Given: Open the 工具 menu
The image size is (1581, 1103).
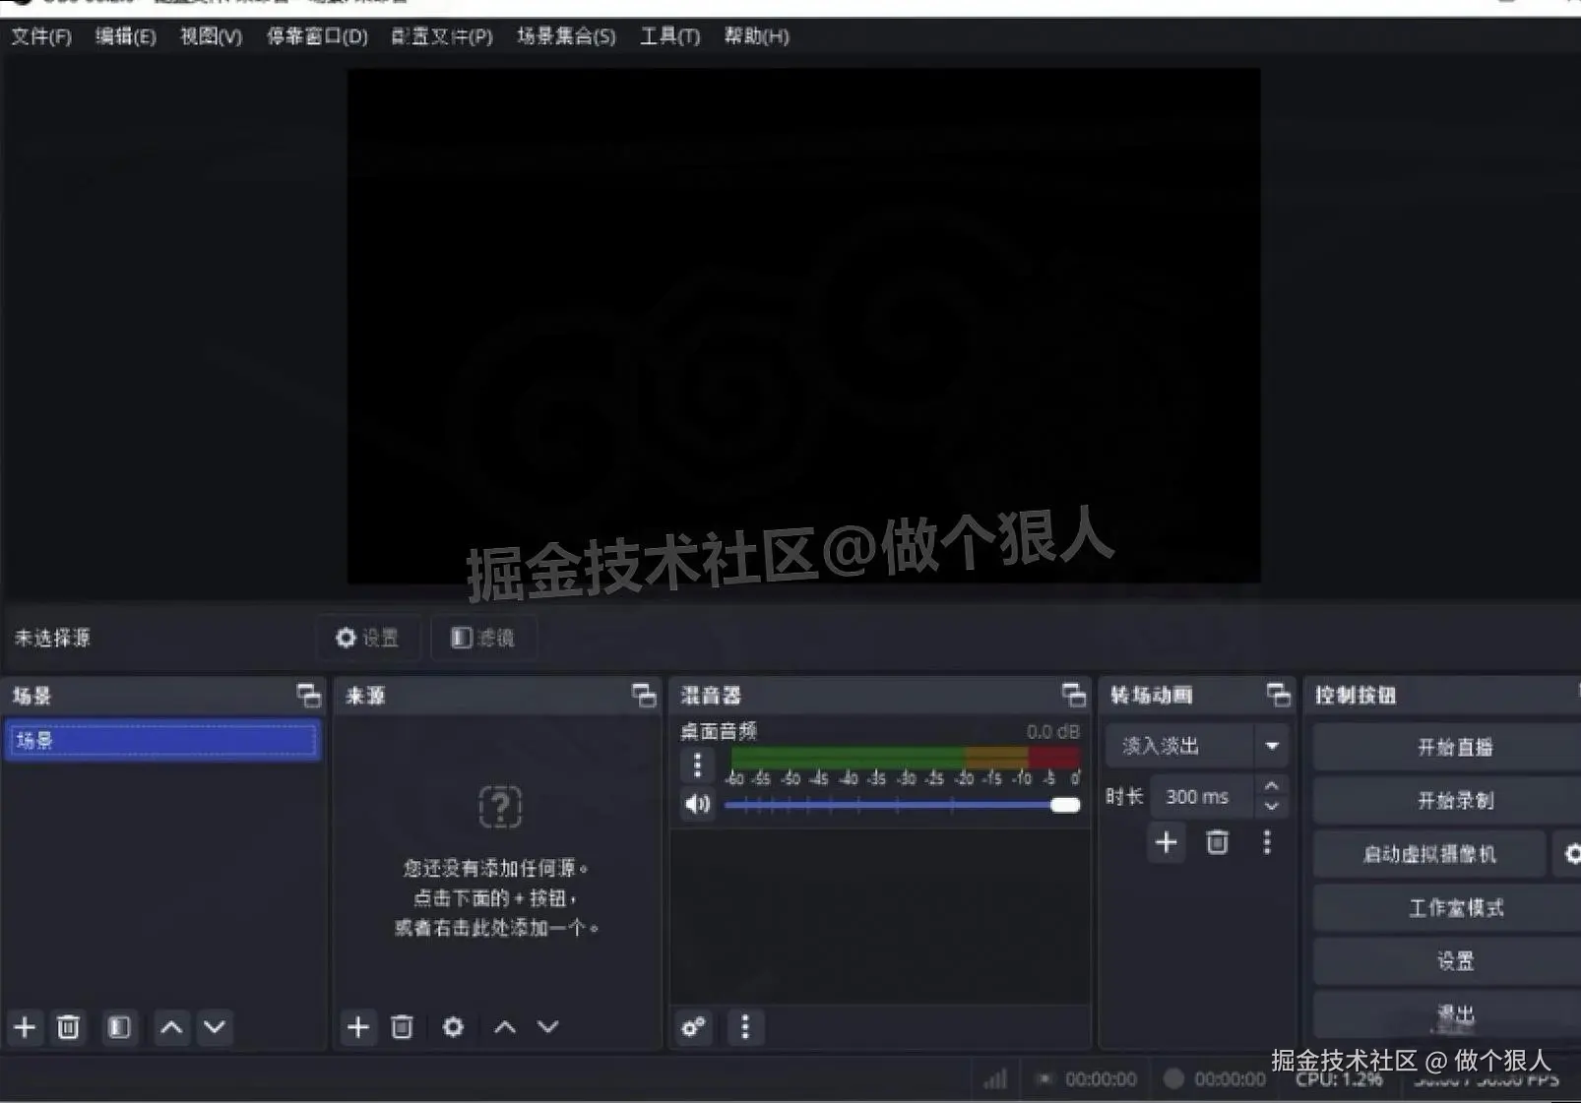Looking at the screenshot, I should [x=667, y=37].
